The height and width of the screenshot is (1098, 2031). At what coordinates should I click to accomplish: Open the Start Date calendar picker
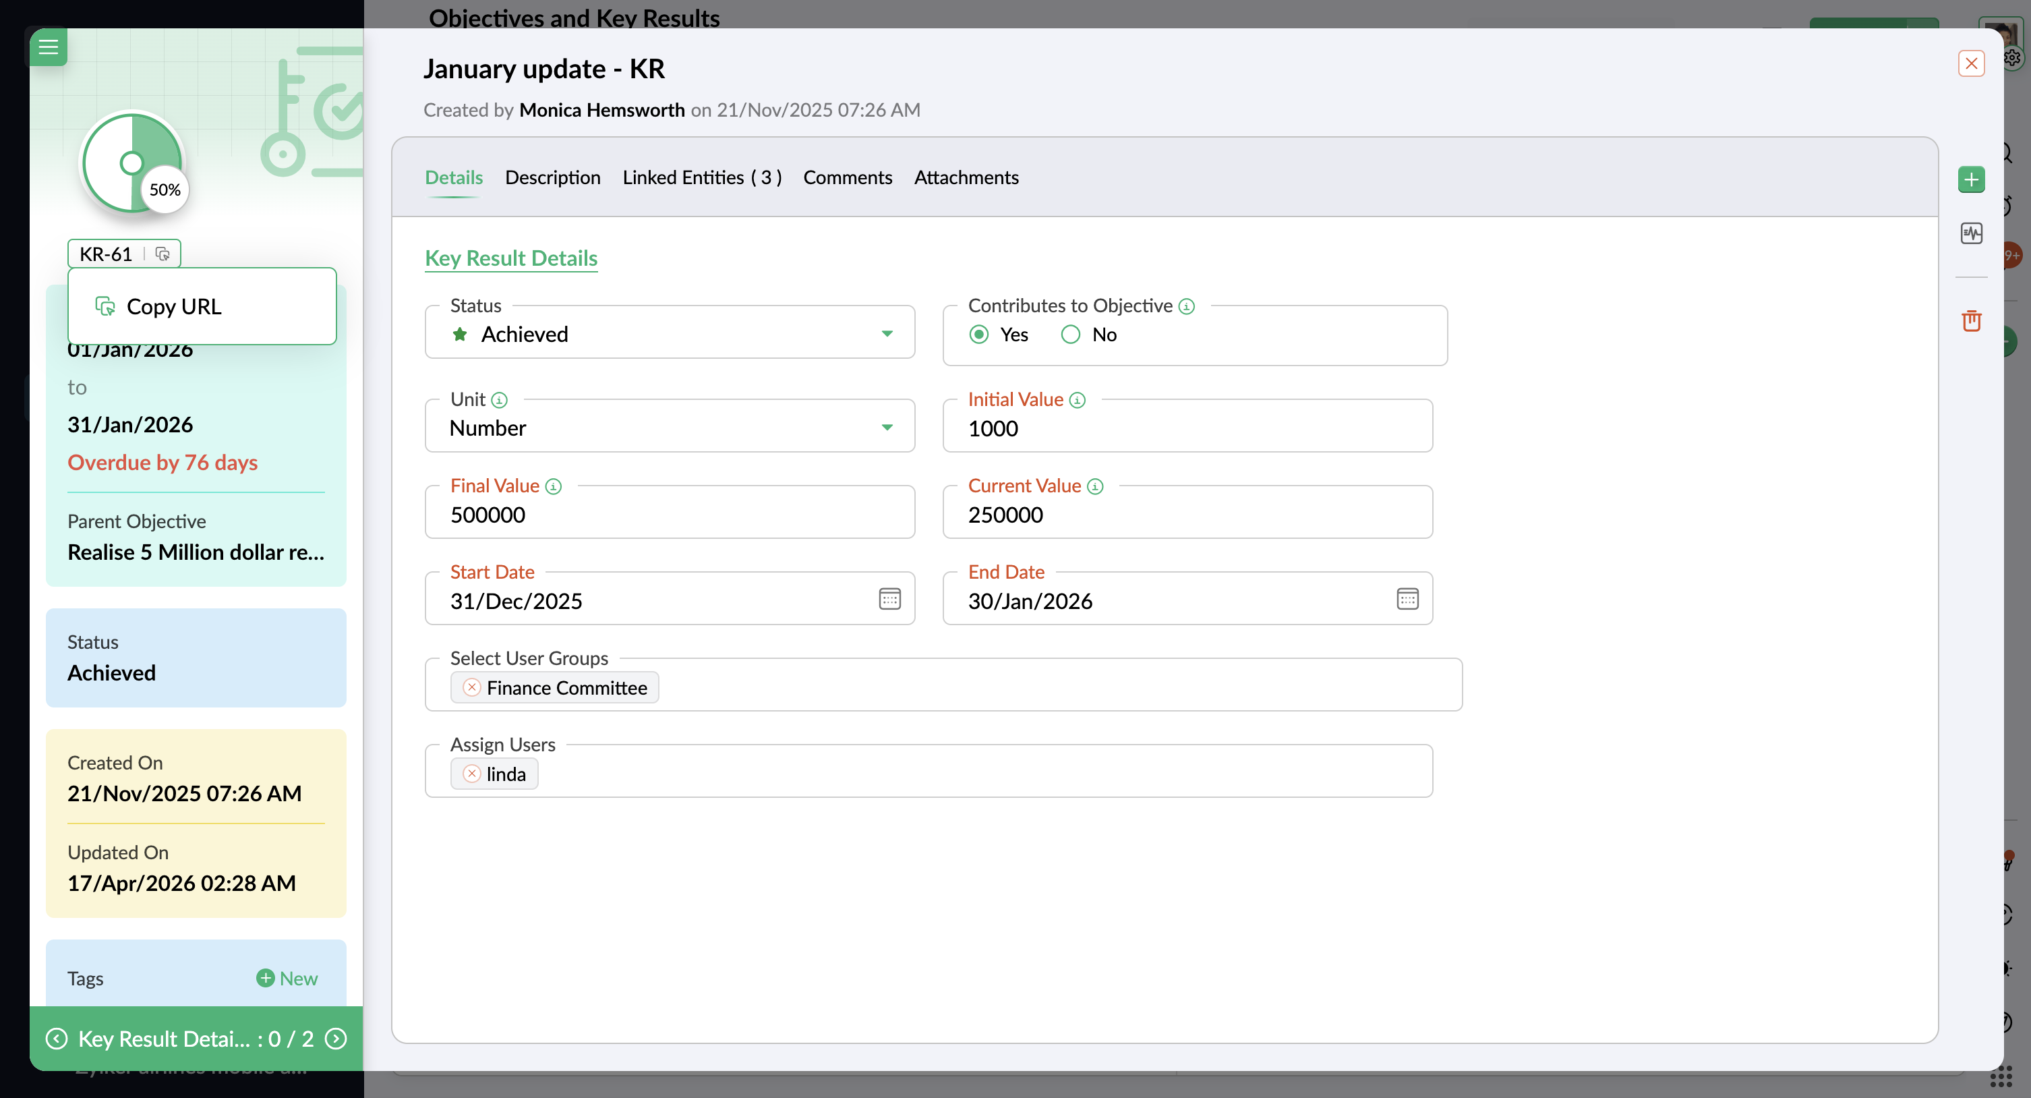(889, 600)
